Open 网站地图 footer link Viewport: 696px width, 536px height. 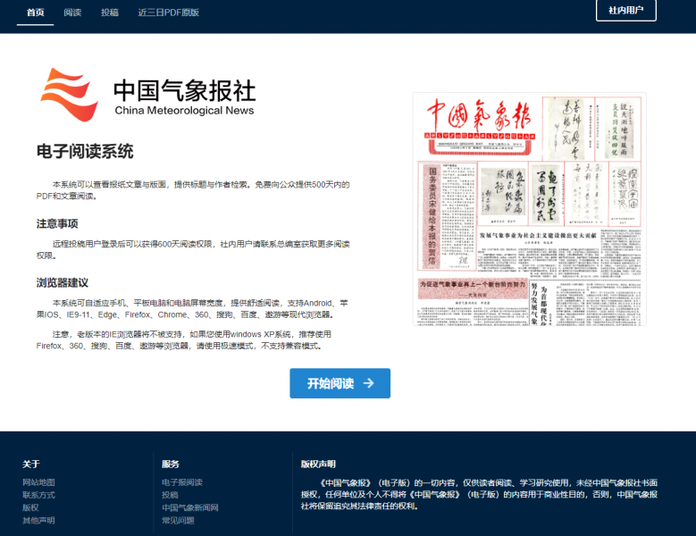(x=38, y=482)
